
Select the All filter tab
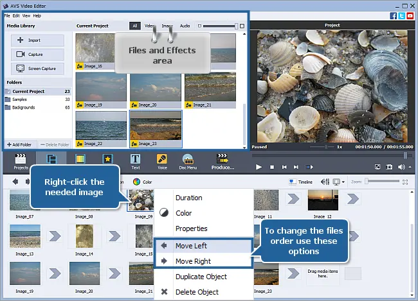click(135, 26)
